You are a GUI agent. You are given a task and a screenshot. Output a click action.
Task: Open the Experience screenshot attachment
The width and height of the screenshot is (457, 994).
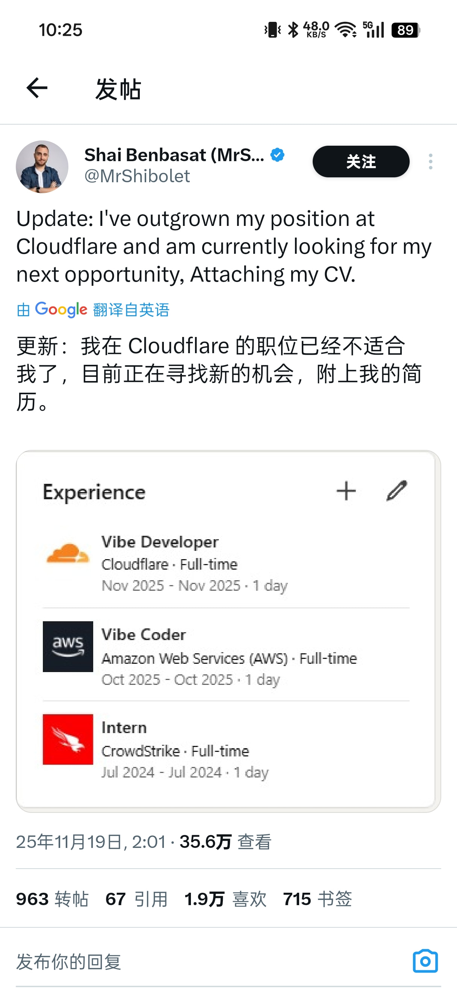pyautogui.click(x=228, y=631)
